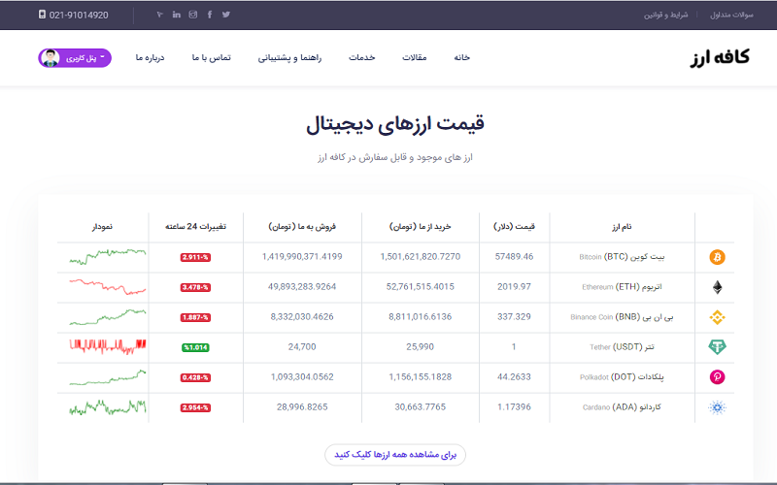Click Cardano change badge 2.954

196,407
